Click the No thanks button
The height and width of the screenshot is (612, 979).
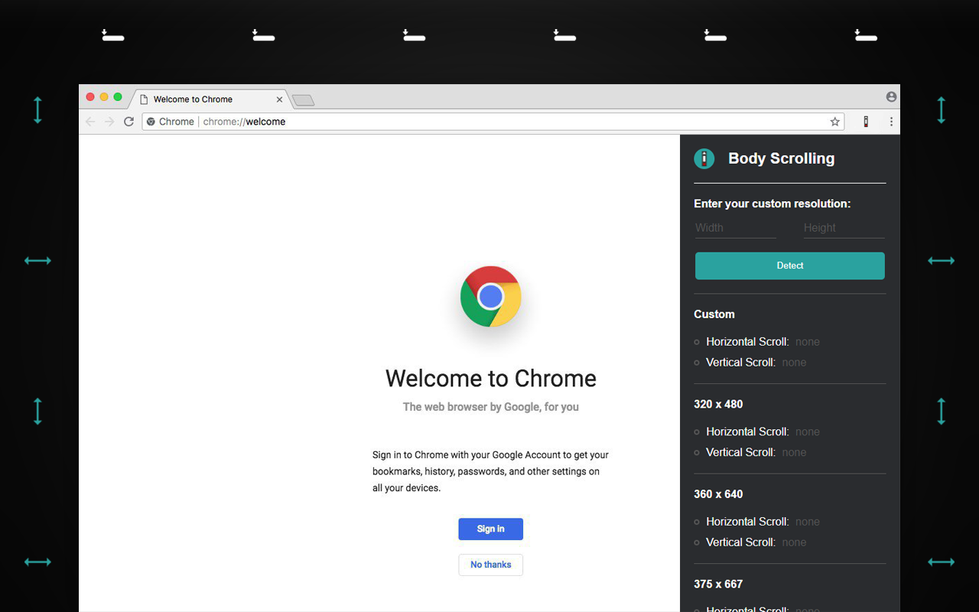coord(491,565)
